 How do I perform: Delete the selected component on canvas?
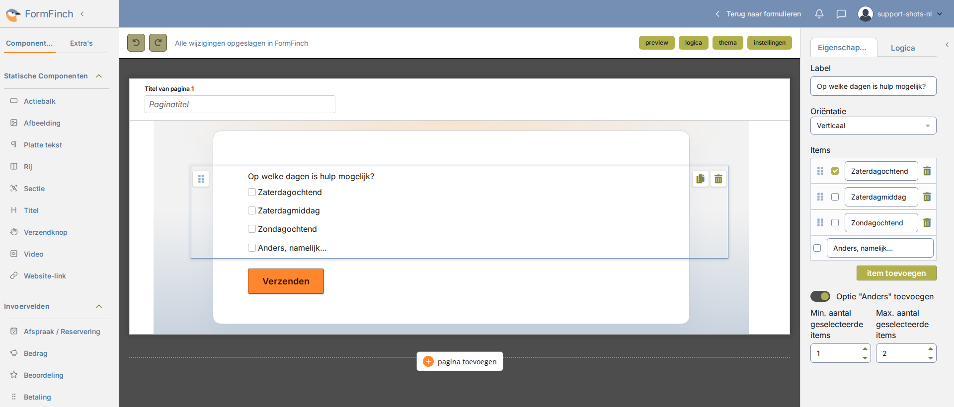(x=718, y=179)
